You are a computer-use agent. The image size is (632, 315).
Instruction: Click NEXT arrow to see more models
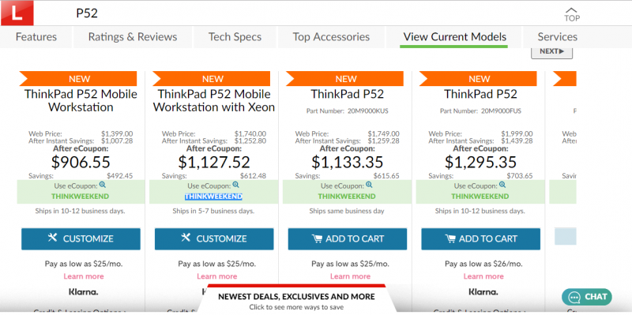[x=551, y=51]
